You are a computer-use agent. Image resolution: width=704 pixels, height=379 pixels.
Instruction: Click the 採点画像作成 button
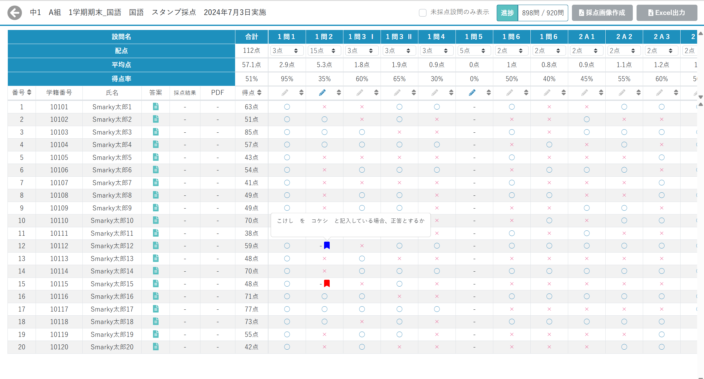[x=602, y=13]
